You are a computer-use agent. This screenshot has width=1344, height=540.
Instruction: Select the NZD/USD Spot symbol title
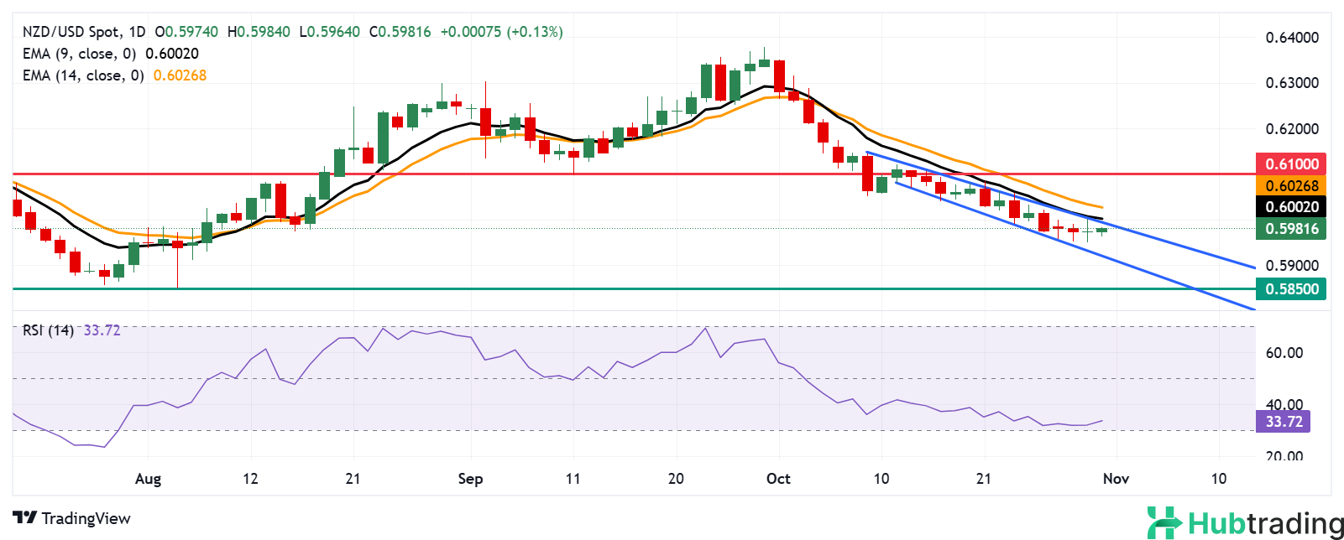[71, 32]
